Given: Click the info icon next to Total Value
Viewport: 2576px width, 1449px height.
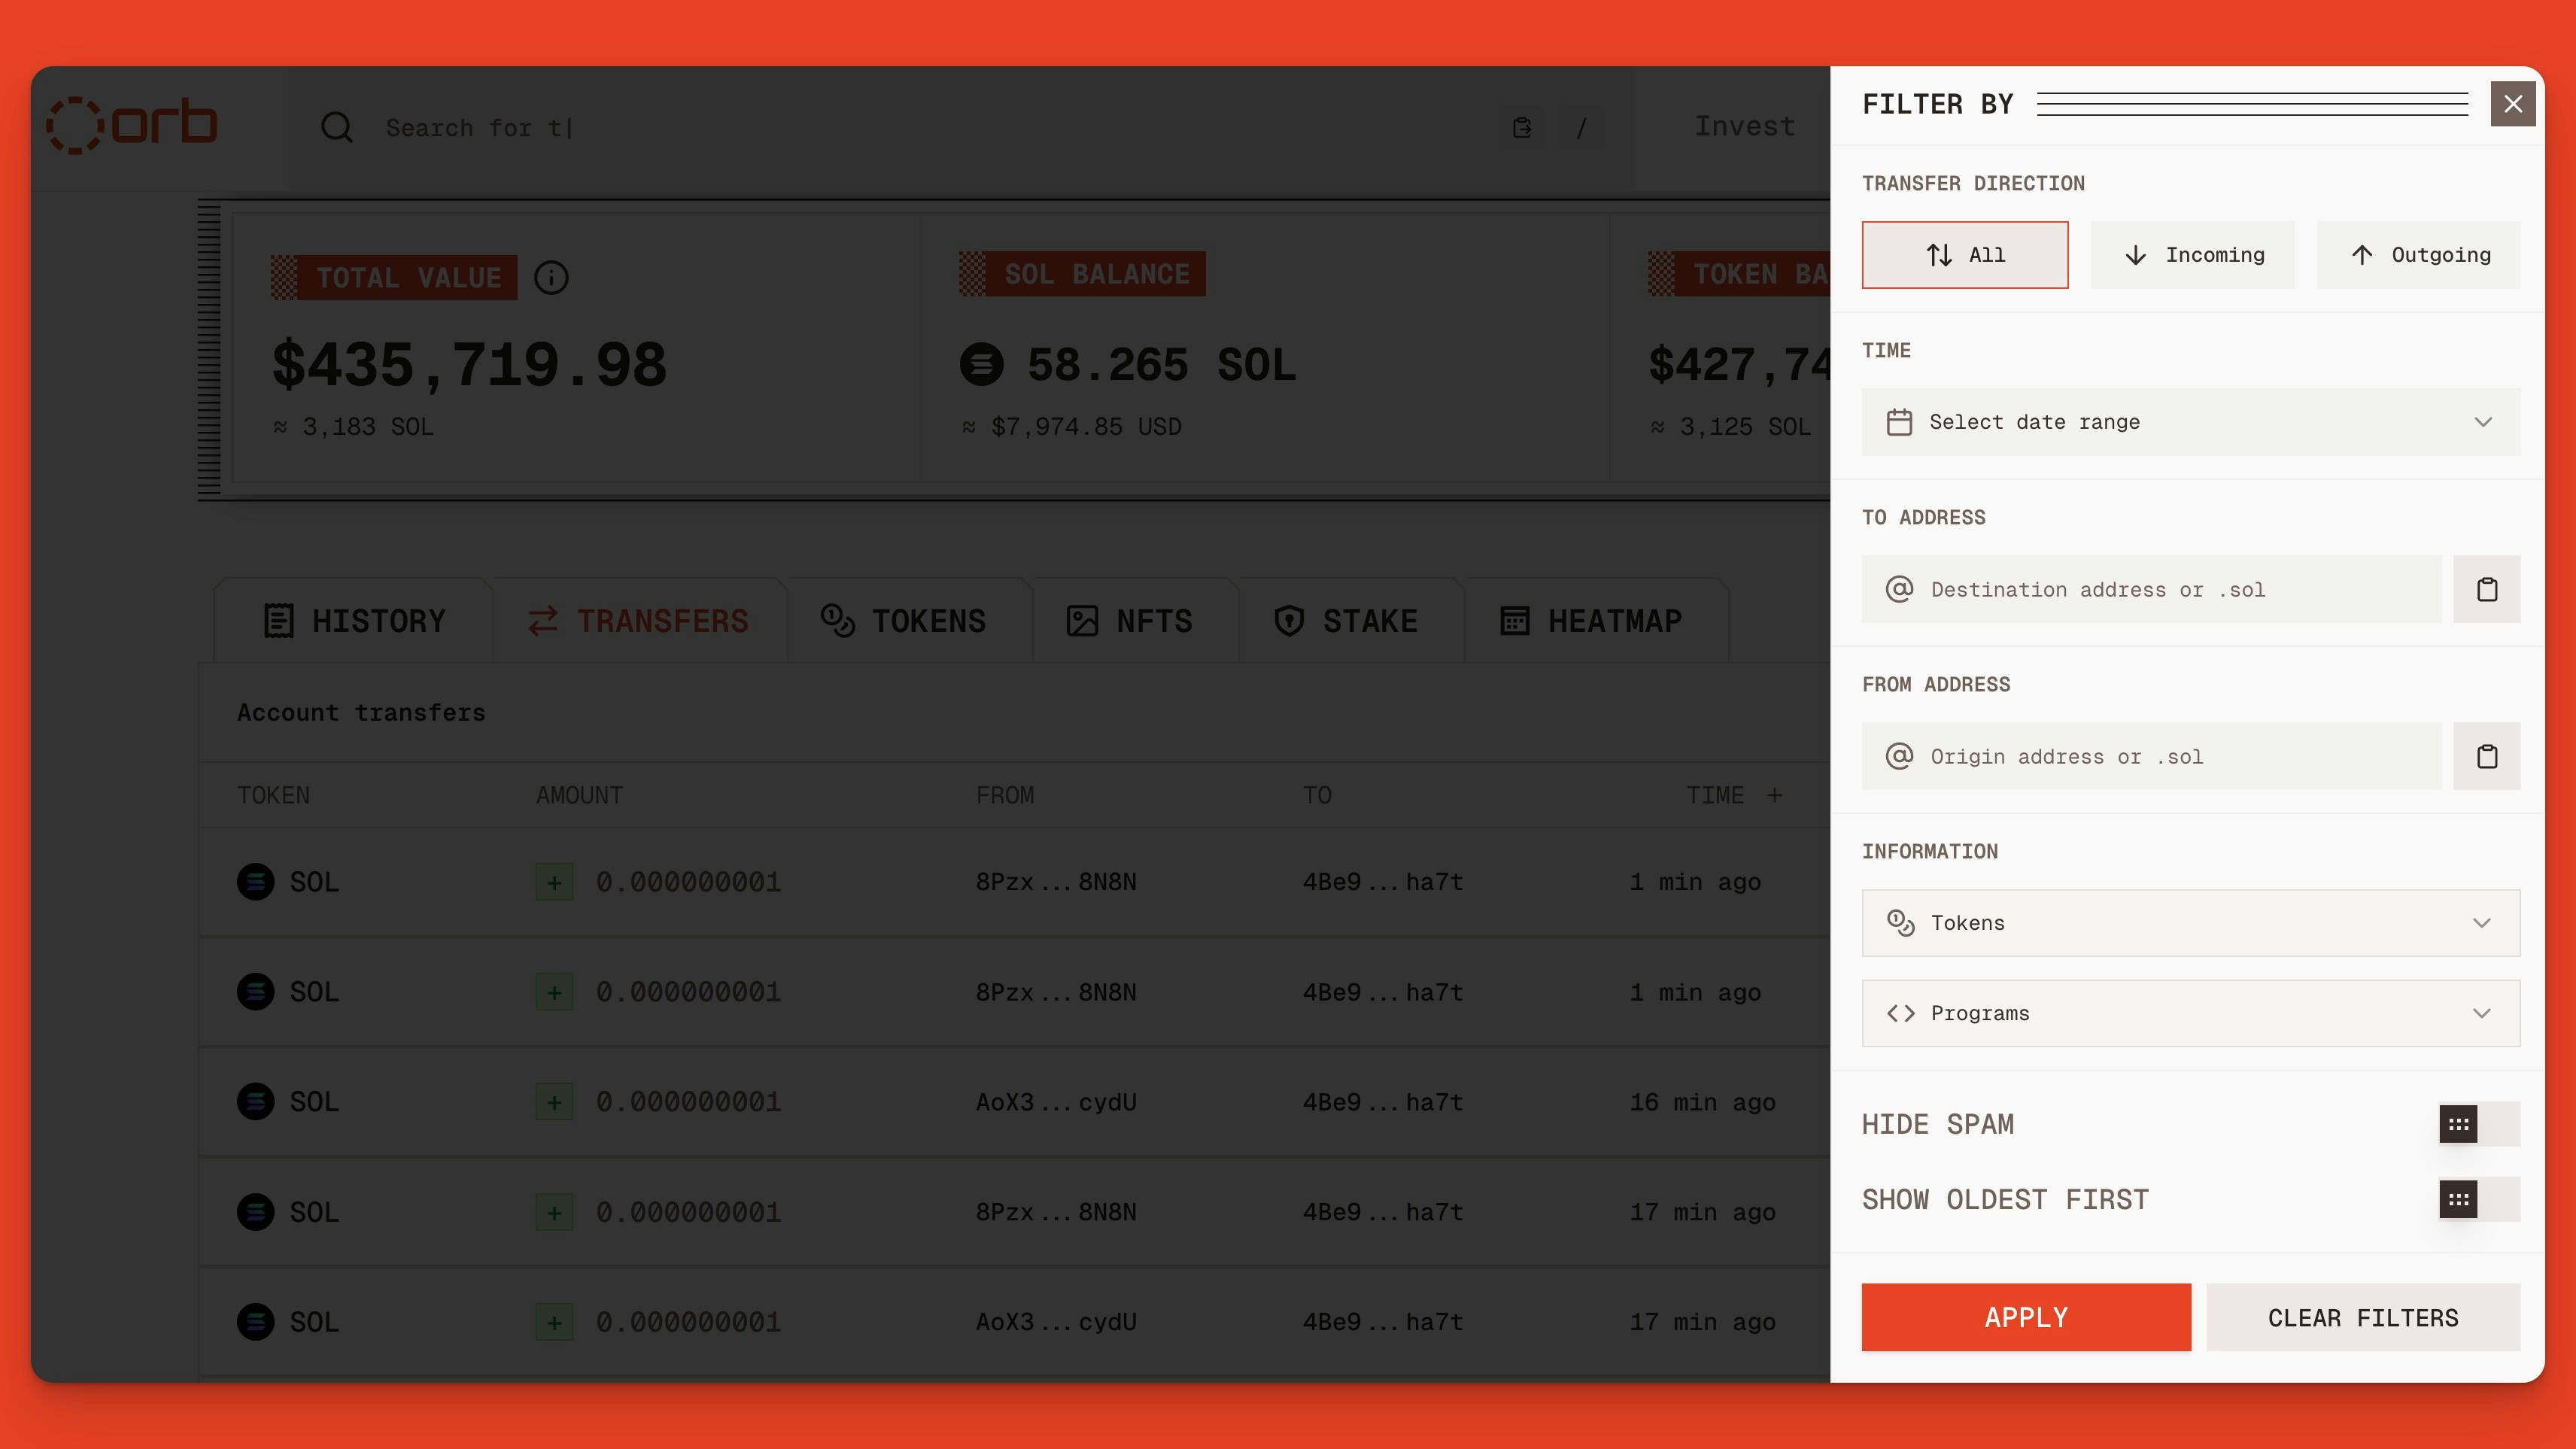Looking at the screenshot, I should coord(550,277).
